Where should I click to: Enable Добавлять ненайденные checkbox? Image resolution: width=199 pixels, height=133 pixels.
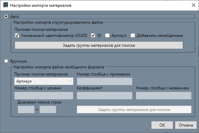(133, 36)
